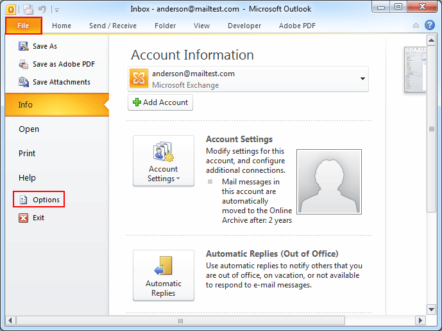
Task: Switch to the Send / Receive tab
Action: click(x=113, y=26)
